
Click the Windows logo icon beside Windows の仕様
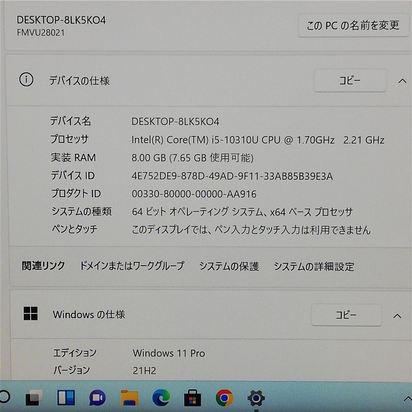click(30, 313)
